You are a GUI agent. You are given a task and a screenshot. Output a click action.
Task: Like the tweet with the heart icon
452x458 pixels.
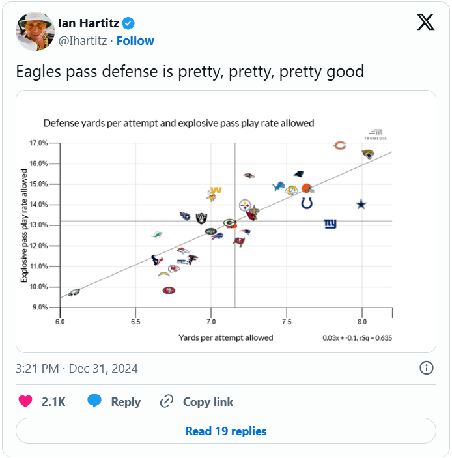pos(25,401)
